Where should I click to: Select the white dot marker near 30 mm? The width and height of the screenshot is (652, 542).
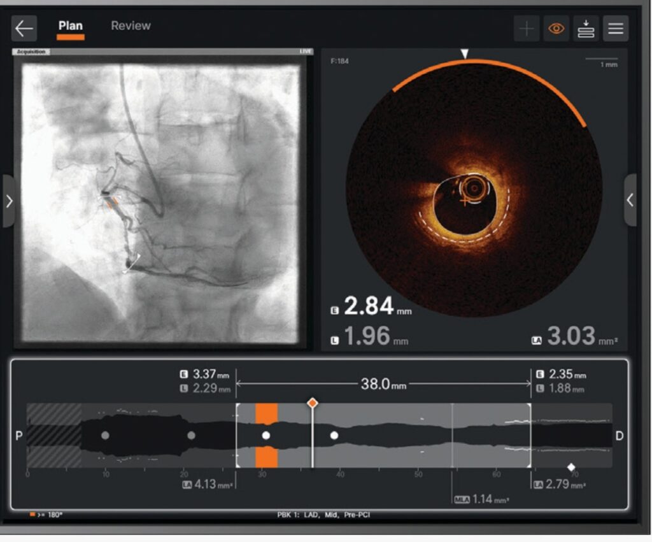tap(266, 436)
